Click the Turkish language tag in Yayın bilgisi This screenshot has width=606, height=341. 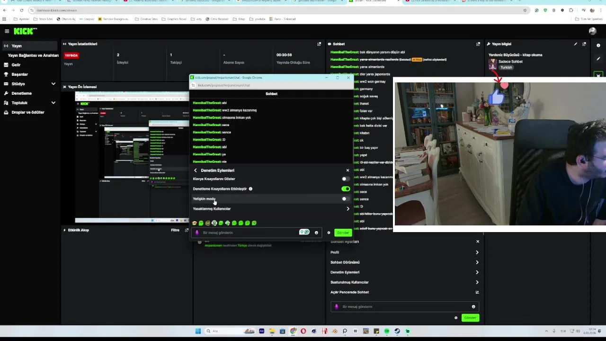pyautogui.click(x=506, y=68)
